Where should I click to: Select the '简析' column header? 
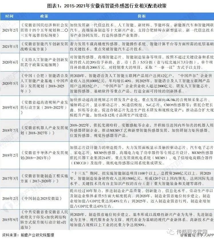click(142, 16)
